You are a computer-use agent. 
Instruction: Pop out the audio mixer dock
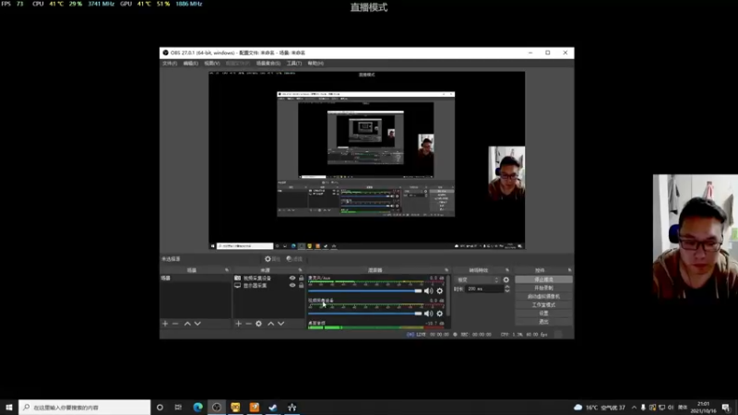tap(446, 270)
